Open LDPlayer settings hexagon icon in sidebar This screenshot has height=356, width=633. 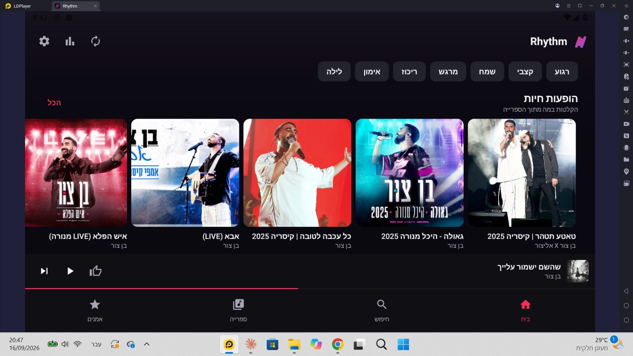[626, 17]
